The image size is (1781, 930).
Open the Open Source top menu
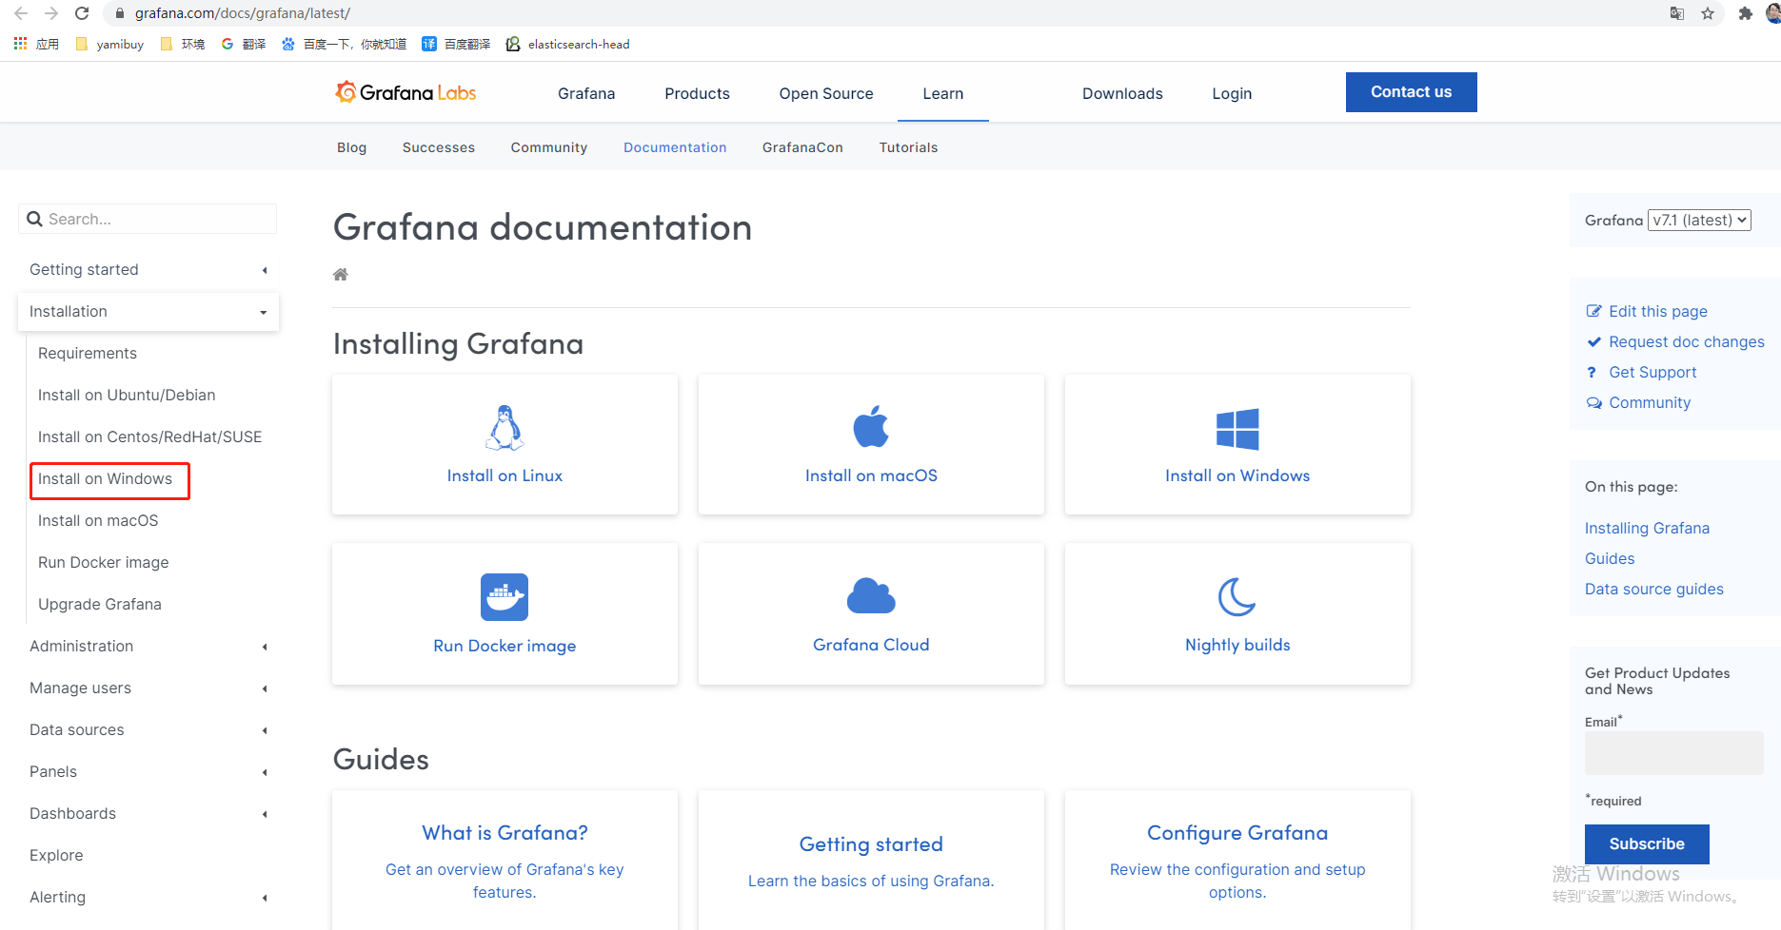pyautogui.click(x=826, y=93)
